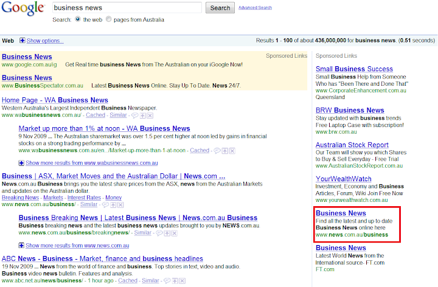Open Business News ad from BusinessSpectator.com.au
The height and width of the screenshot is (287, 438).
(27, 78)
